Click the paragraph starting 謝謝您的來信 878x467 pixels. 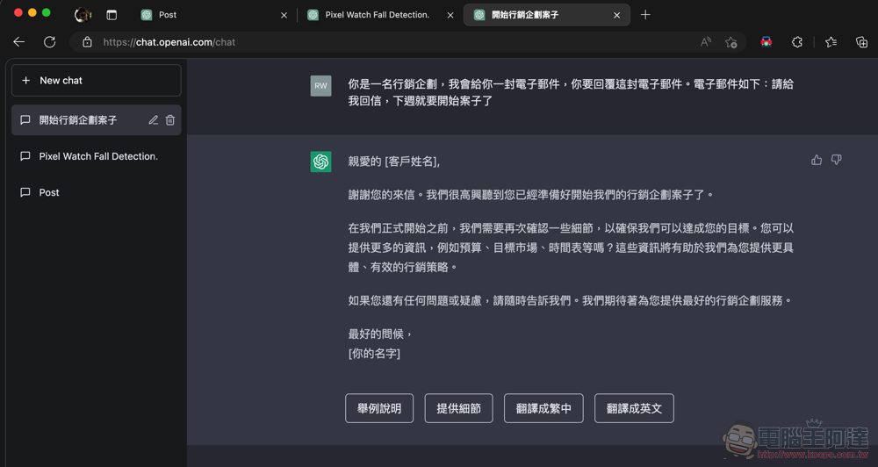[531, 195]
